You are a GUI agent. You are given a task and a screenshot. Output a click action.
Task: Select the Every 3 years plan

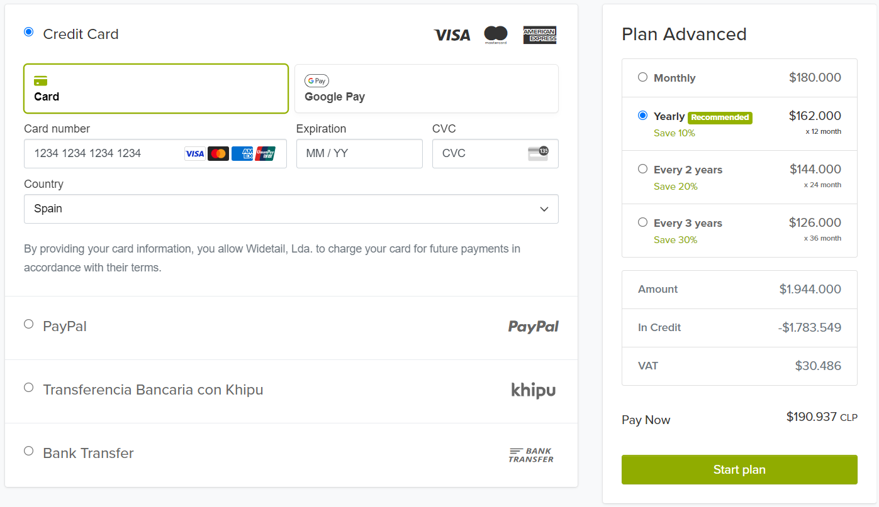(642, 222)
